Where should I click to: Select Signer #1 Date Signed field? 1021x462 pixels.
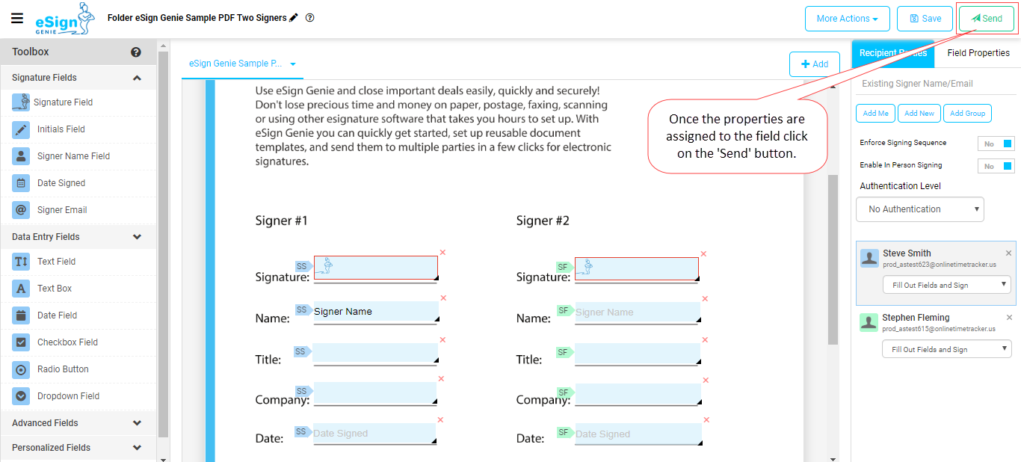(374, 434)
